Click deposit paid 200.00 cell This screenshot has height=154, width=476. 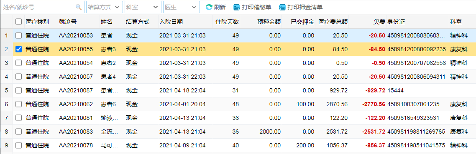[x=305, y=145]
